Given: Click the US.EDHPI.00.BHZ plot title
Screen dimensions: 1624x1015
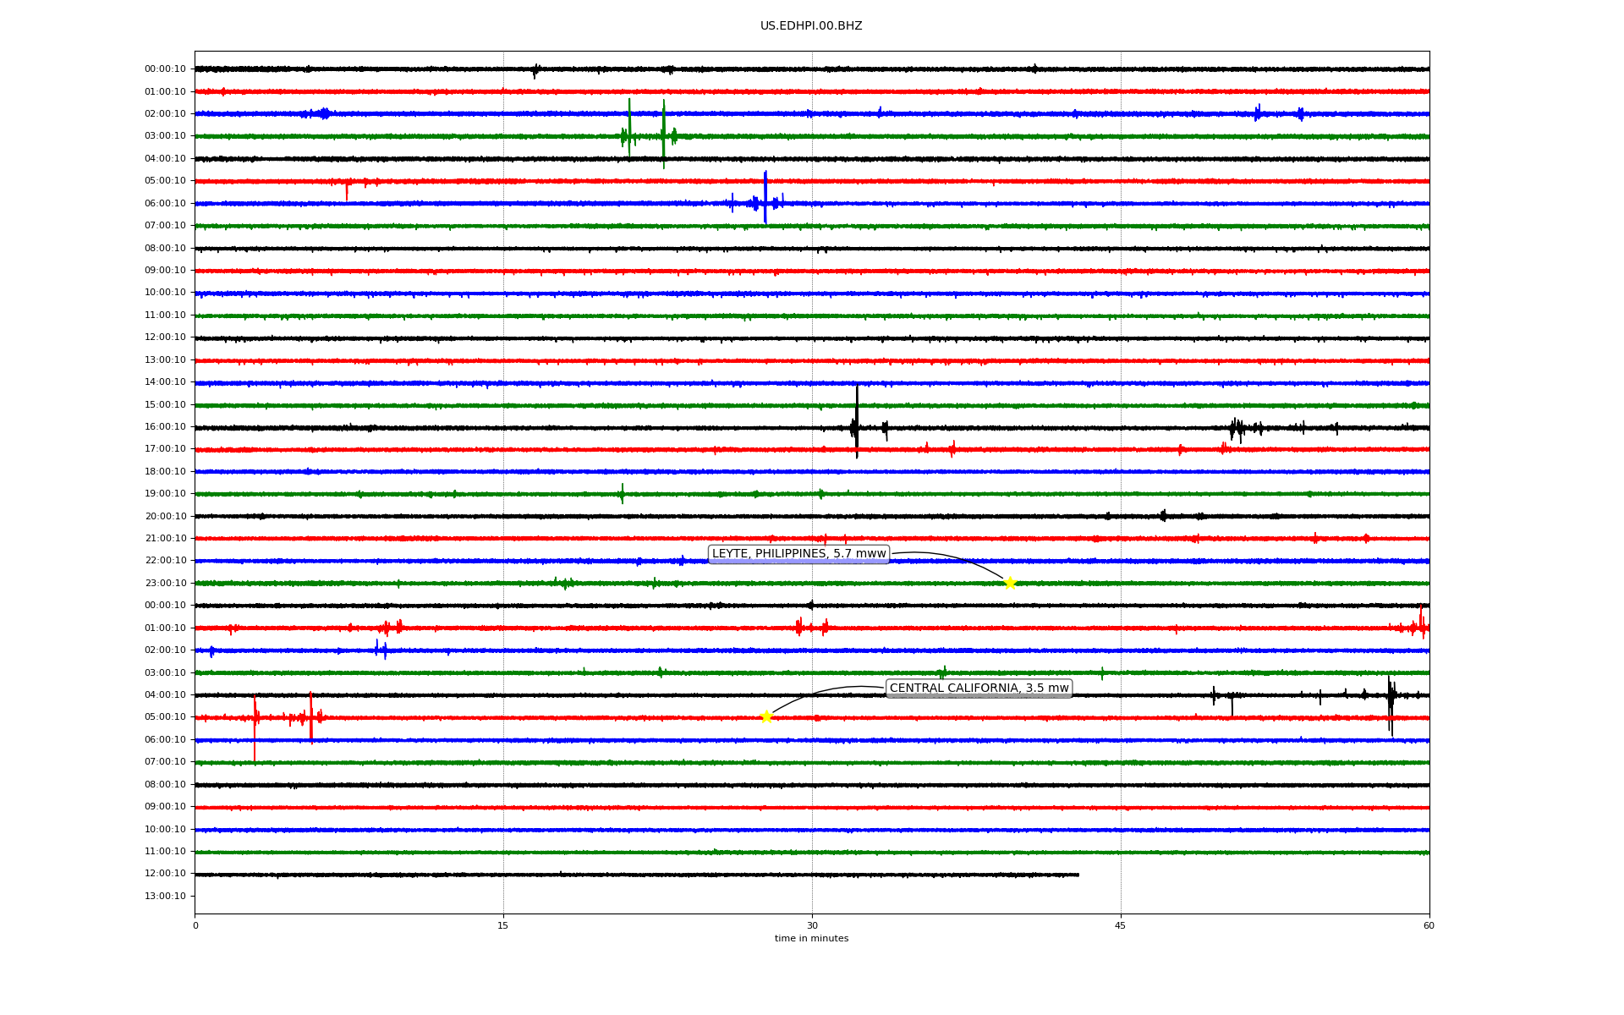Looking at the screenshot, I should pos(811,26).
